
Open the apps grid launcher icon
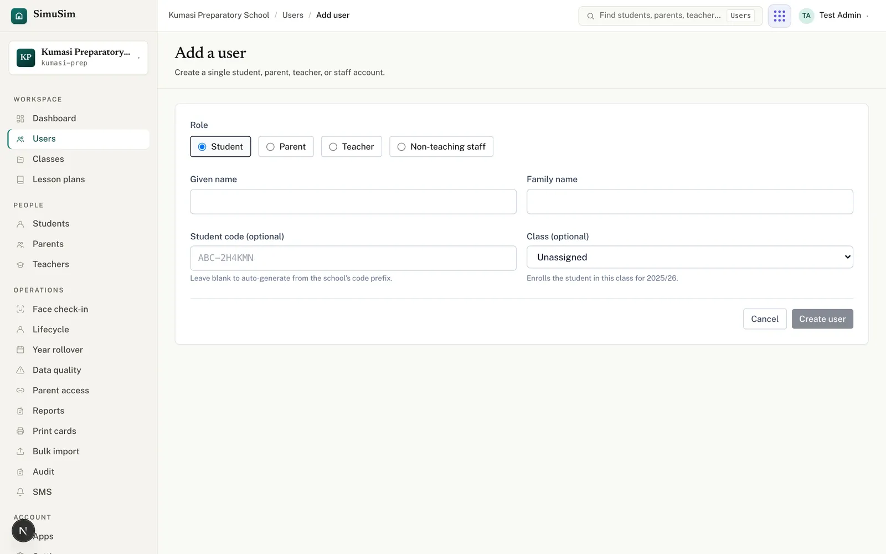tap(779, 16)
